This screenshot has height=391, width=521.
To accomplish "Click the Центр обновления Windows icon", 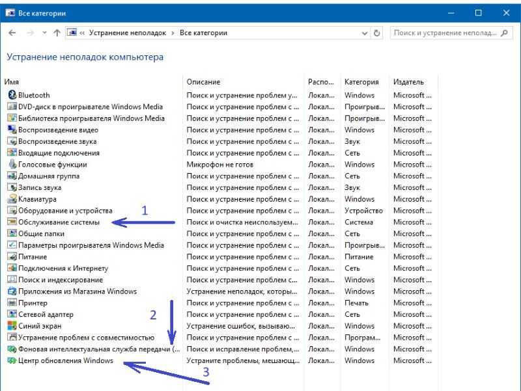I will click(x=12, y=360).
